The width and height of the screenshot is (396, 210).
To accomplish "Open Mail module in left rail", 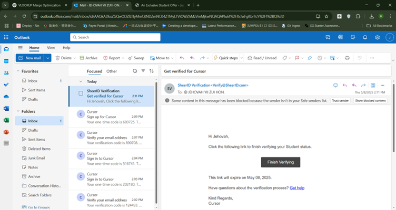I will pyautogui.click(x=6, y=49).
